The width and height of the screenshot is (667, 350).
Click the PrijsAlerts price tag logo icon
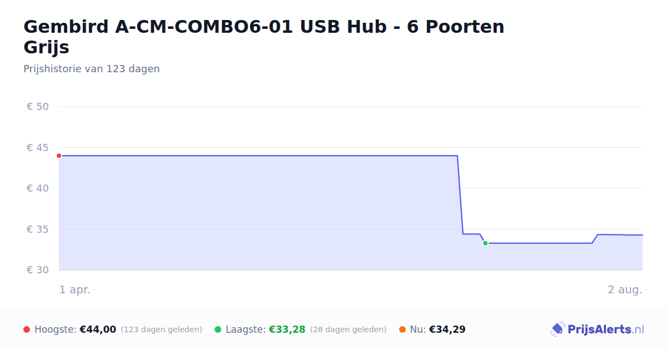coord(558,329)
